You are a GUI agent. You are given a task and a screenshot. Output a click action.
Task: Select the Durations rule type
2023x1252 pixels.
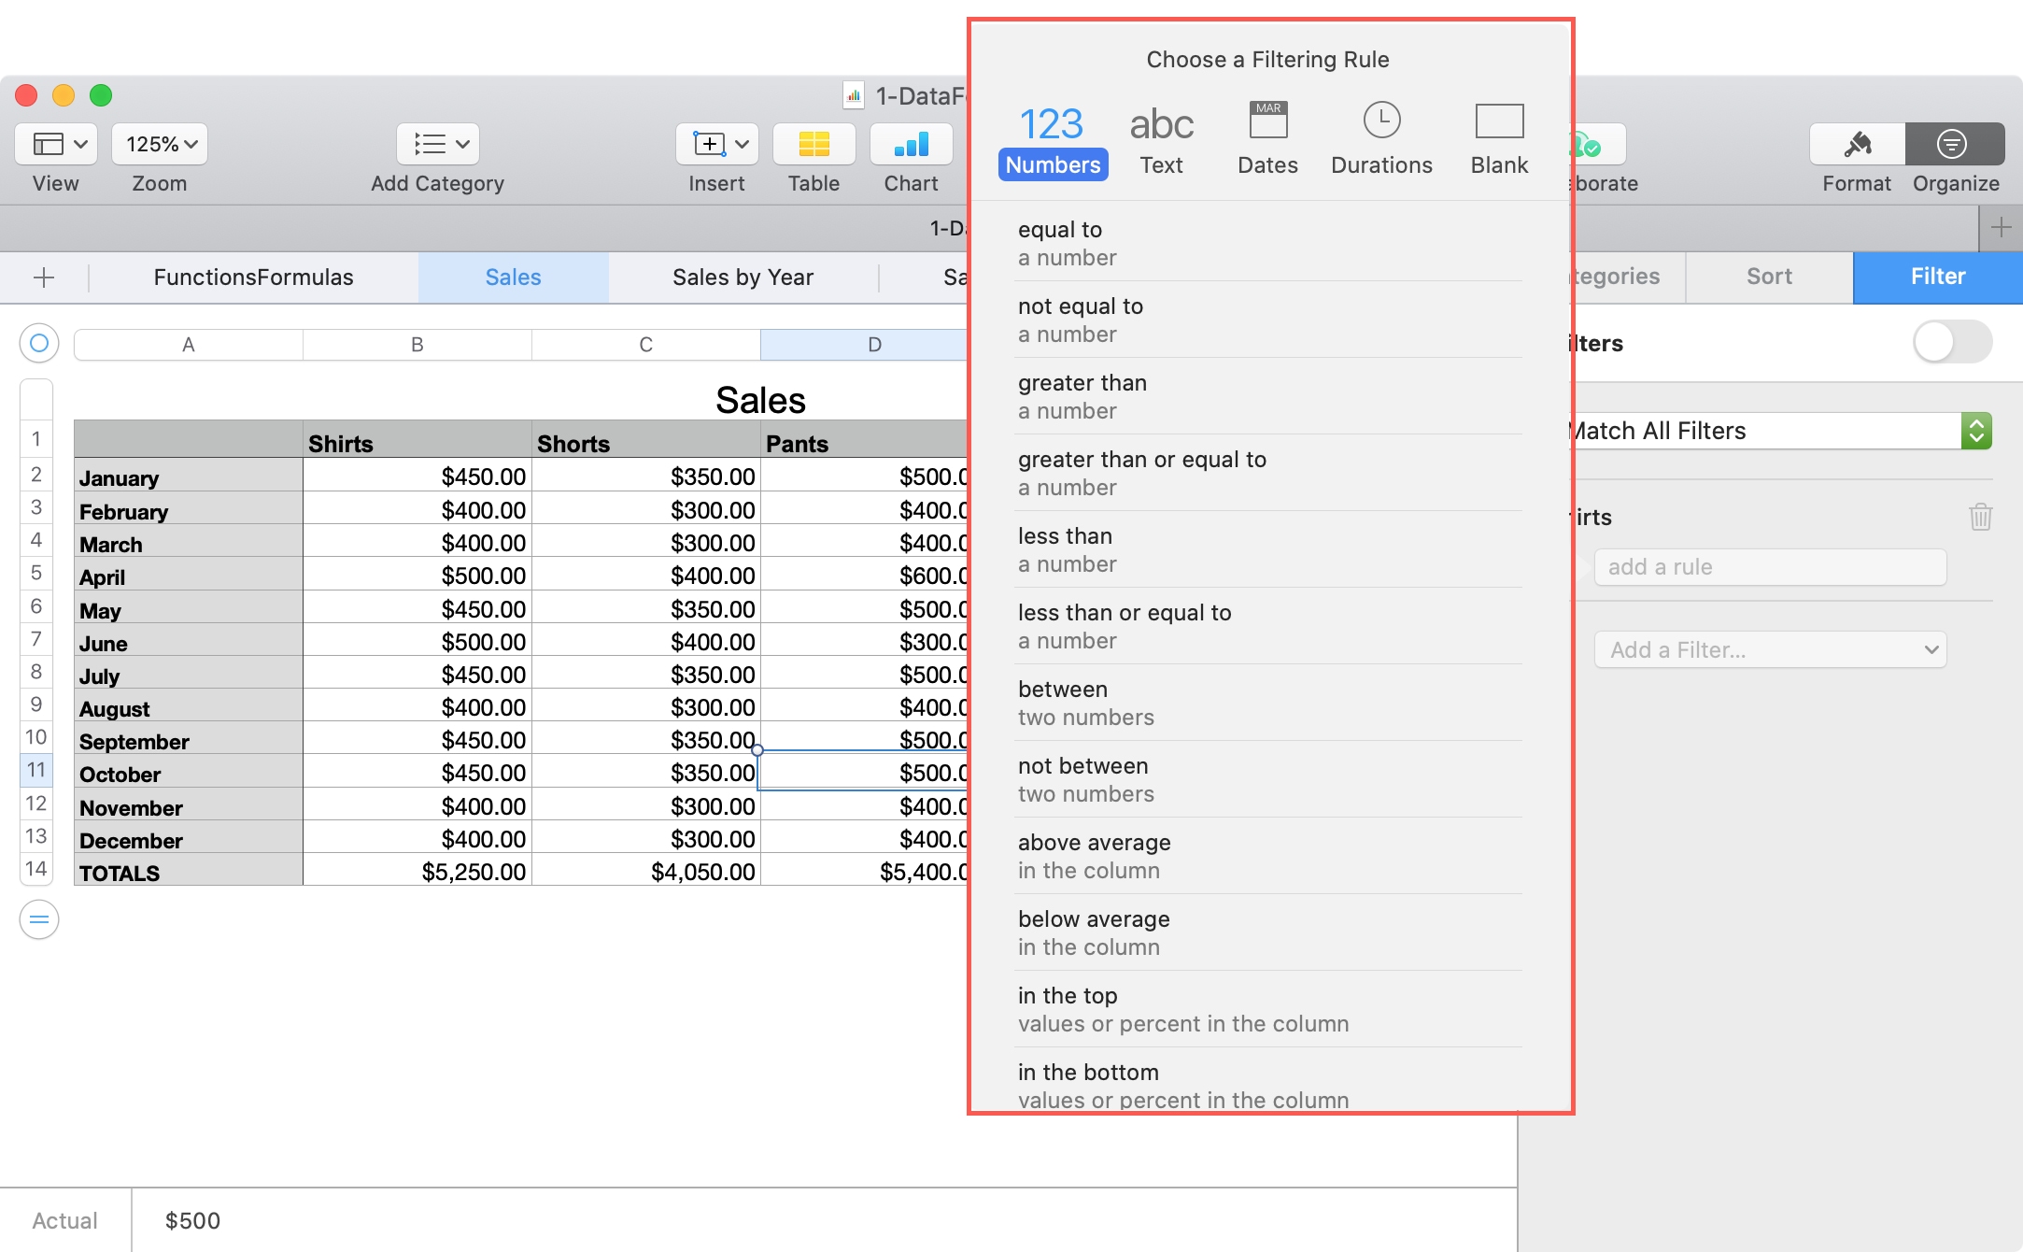[1381, 140]
